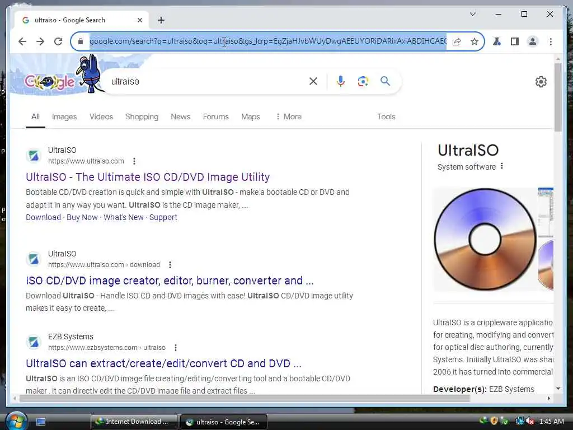Open Chrome Labs flask icon
The image size is (573, 430).
[x=497, y=41]
